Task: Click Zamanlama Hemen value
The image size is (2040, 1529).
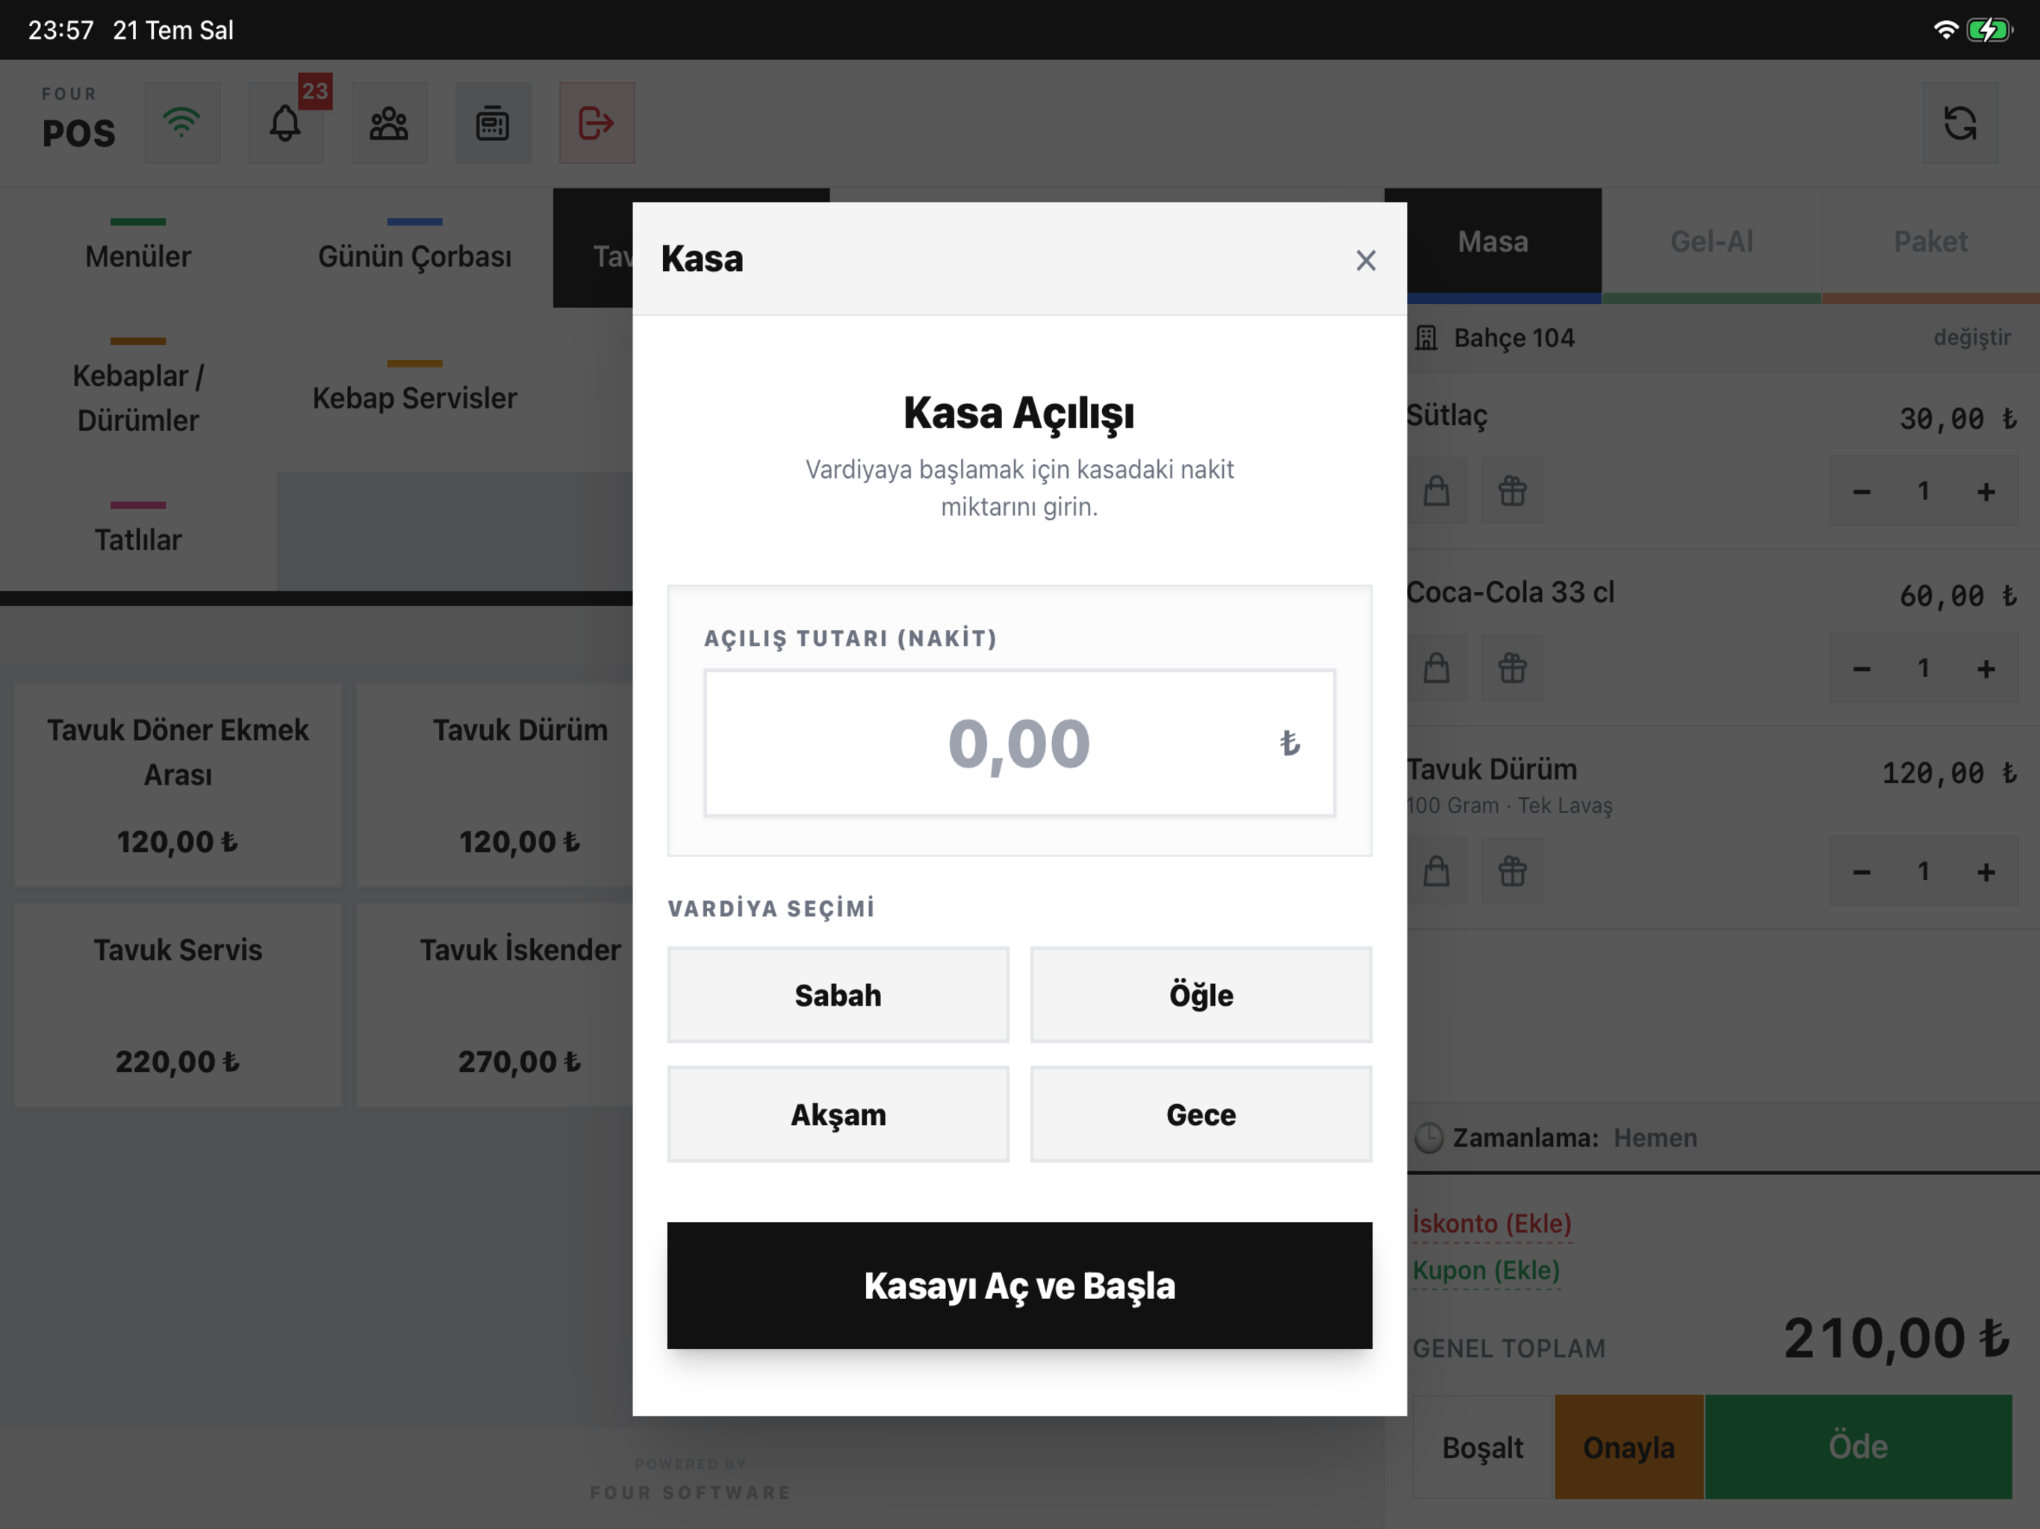Action: [1655, 1138]
